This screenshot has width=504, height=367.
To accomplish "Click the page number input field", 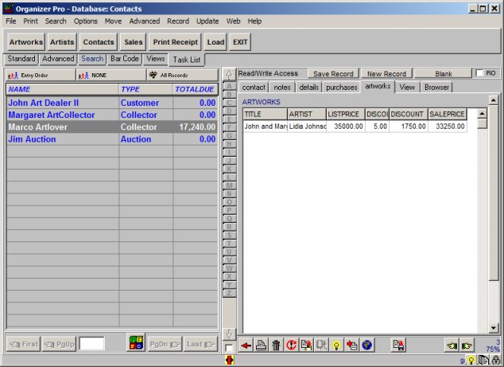I will pyautogui.click(x=91, y=344).
